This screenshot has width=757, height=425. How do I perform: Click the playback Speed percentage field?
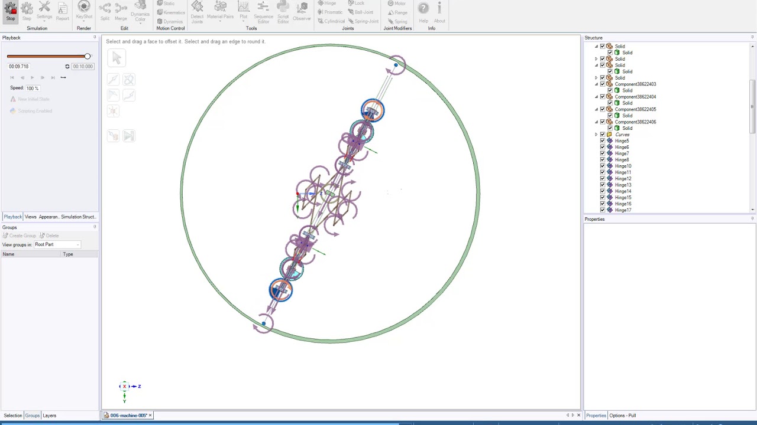pyautogui.click(x=33, y=88)
